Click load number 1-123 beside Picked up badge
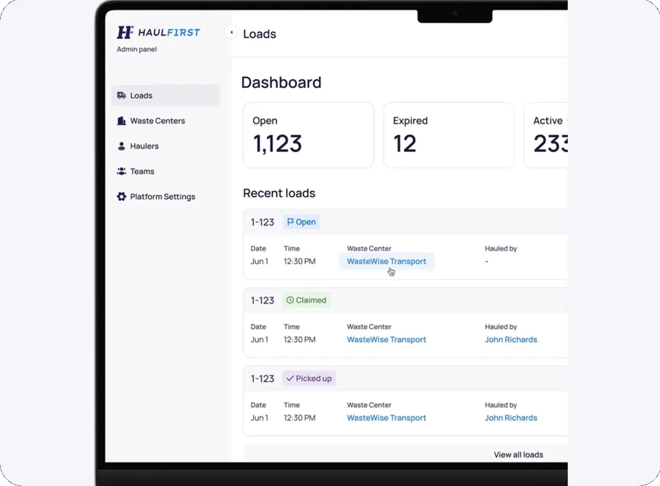The height and width of the screenshot is (486, 660). (263, 379)
